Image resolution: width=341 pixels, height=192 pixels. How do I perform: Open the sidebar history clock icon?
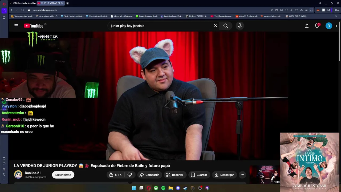(4, 164)
